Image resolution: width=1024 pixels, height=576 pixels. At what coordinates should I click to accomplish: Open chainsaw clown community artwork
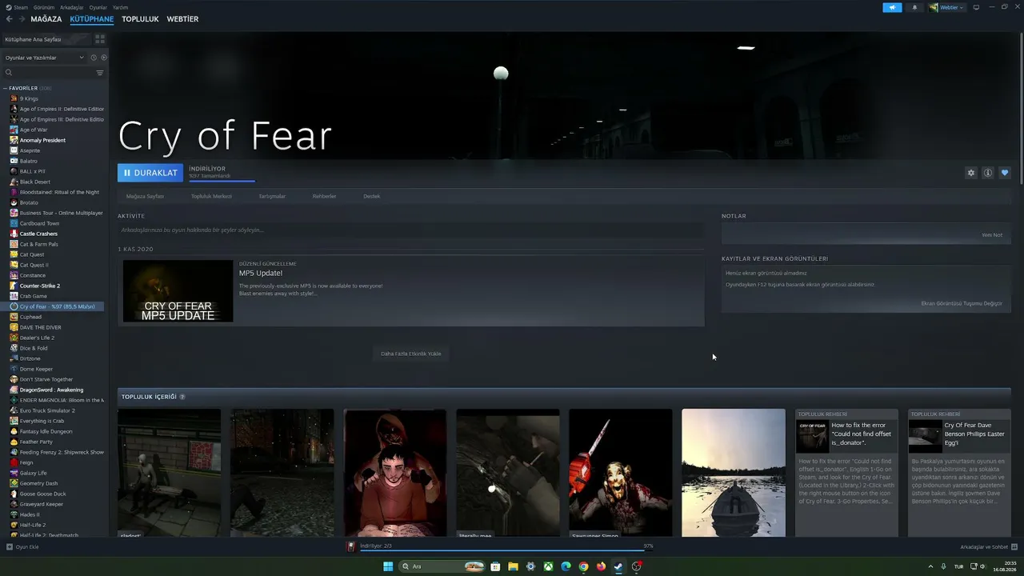(x=621, y=473)
